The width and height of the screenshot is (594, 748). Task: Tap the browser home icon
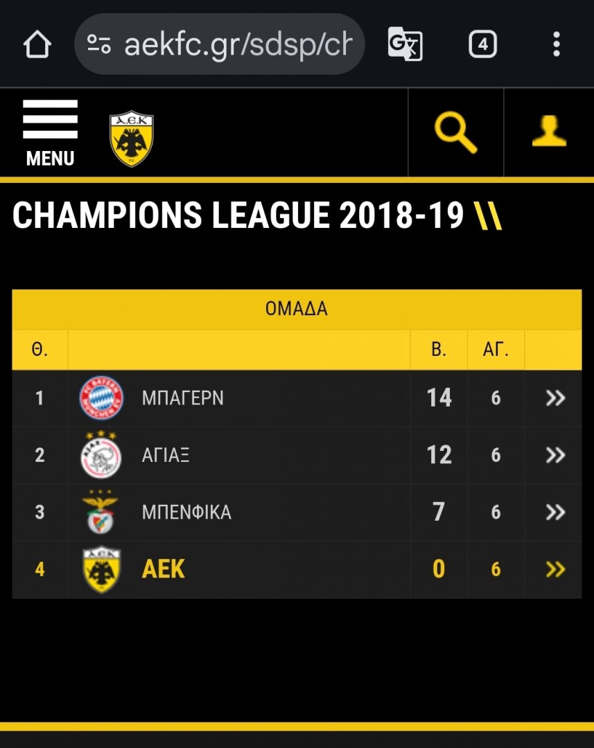point(37,45)
